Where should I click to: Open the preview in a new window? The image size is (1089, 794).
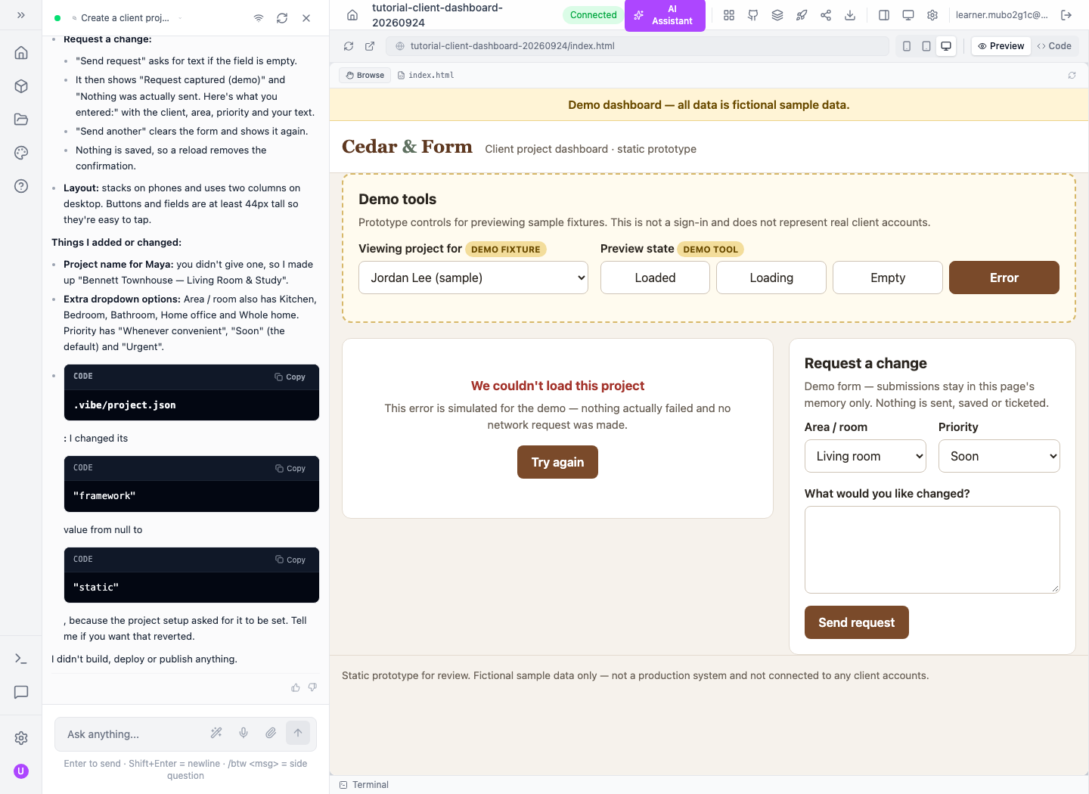pyautogui.click(x=370, y=46)
